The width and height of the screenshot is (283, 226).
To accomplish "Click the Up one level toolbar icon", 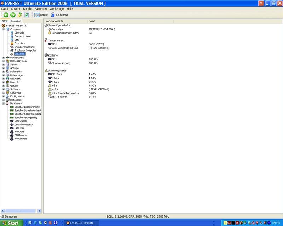I will [20, 15].
